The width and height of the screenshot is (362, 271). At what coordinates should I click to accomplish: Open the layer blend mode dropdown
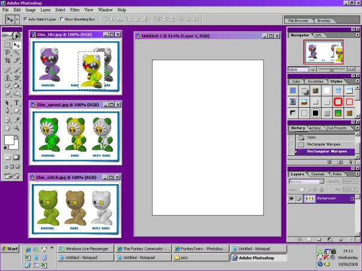tap(322, 182)
